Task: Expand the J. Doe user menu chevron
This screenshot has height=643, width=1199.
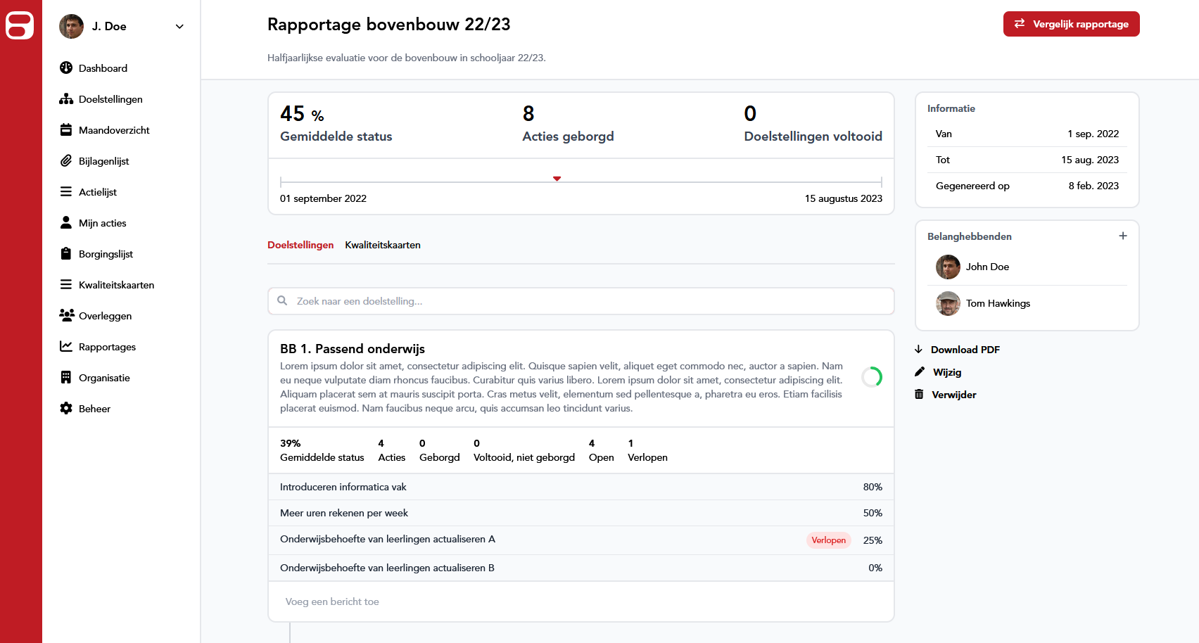Action: point(179,27)
